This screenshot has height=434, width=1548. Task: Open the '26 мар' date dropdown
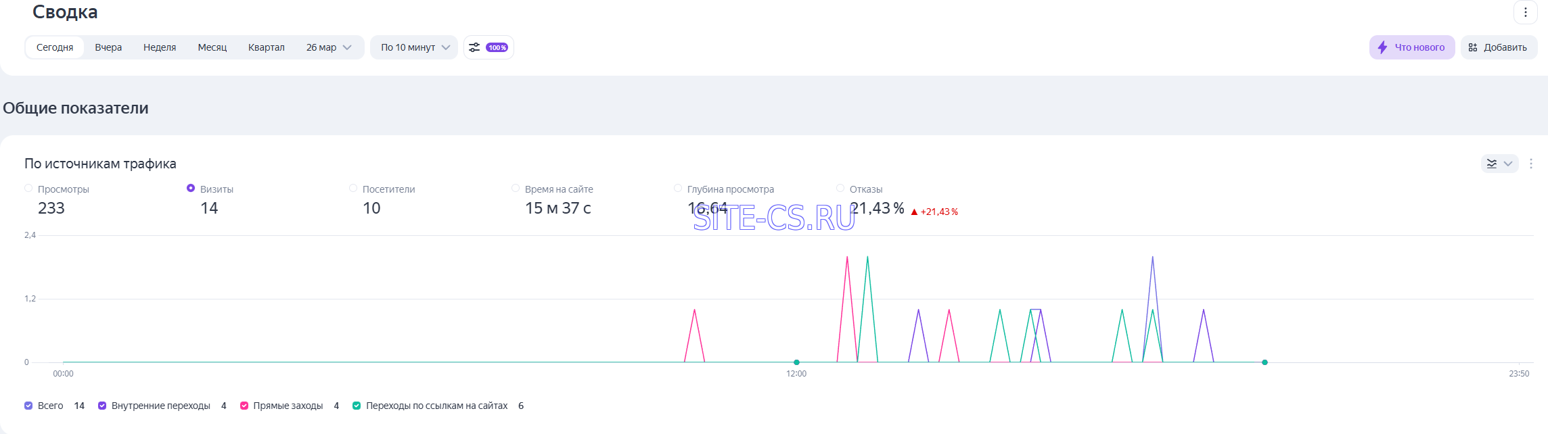329,47
